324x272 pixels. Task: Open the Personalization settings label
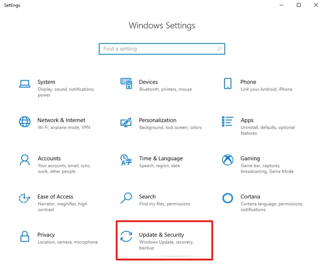(x=157, y=120)
